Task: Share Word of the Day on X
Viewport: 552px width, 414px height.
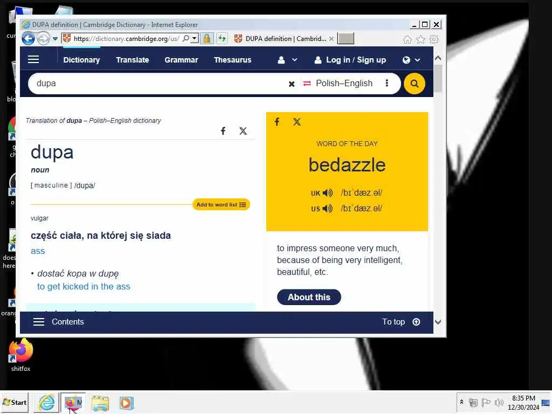Action: 297,122
